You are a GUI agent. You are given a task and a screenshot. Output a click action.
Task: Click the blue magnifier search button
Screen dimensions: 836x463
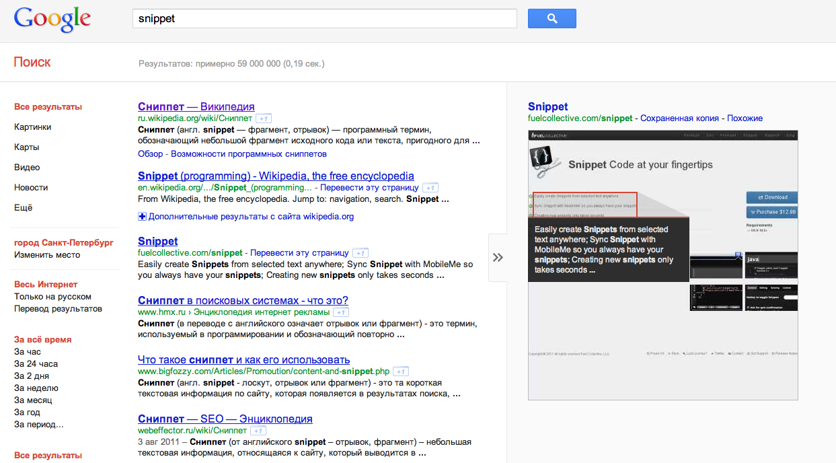[552, 19]
